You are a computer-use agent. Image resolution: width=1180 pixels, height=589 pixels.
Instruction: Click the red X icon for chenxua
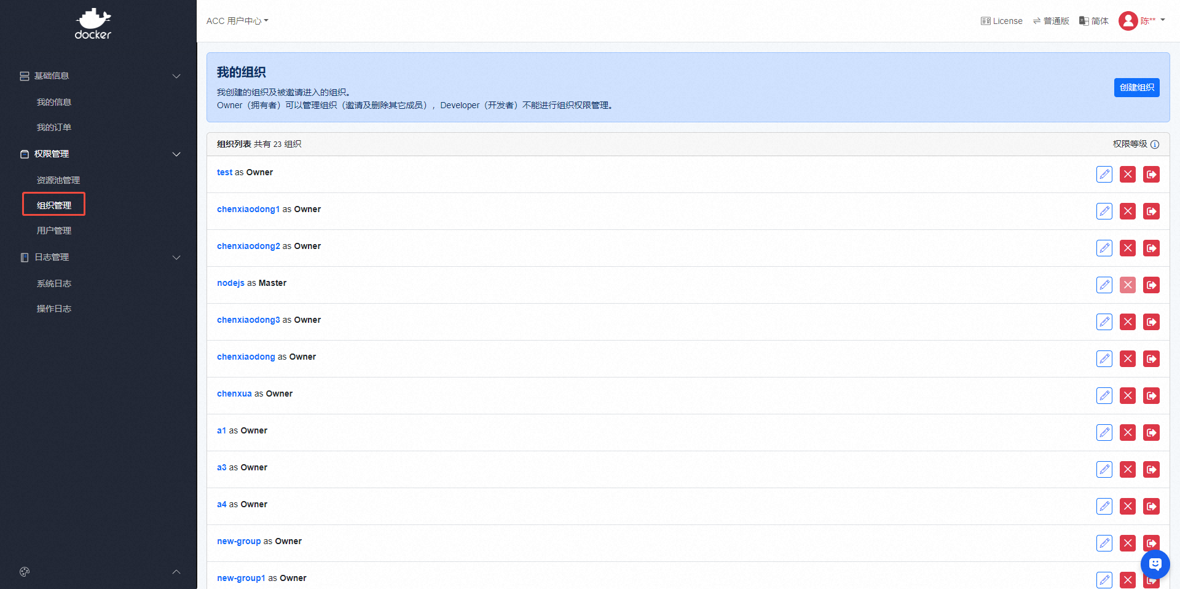1127,396
